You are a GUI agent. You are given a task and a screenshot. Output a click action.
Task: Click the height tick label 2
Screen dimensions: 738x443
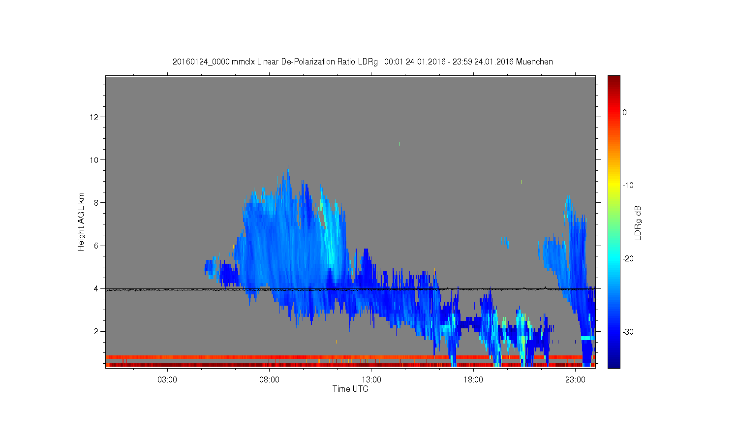pyautogui.click(x=97, y=331)
